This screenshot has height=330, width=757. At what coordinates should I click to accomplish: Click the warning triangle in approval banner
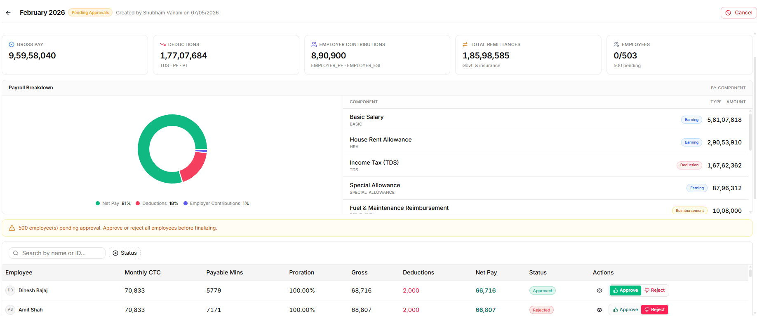coord(12,228)
